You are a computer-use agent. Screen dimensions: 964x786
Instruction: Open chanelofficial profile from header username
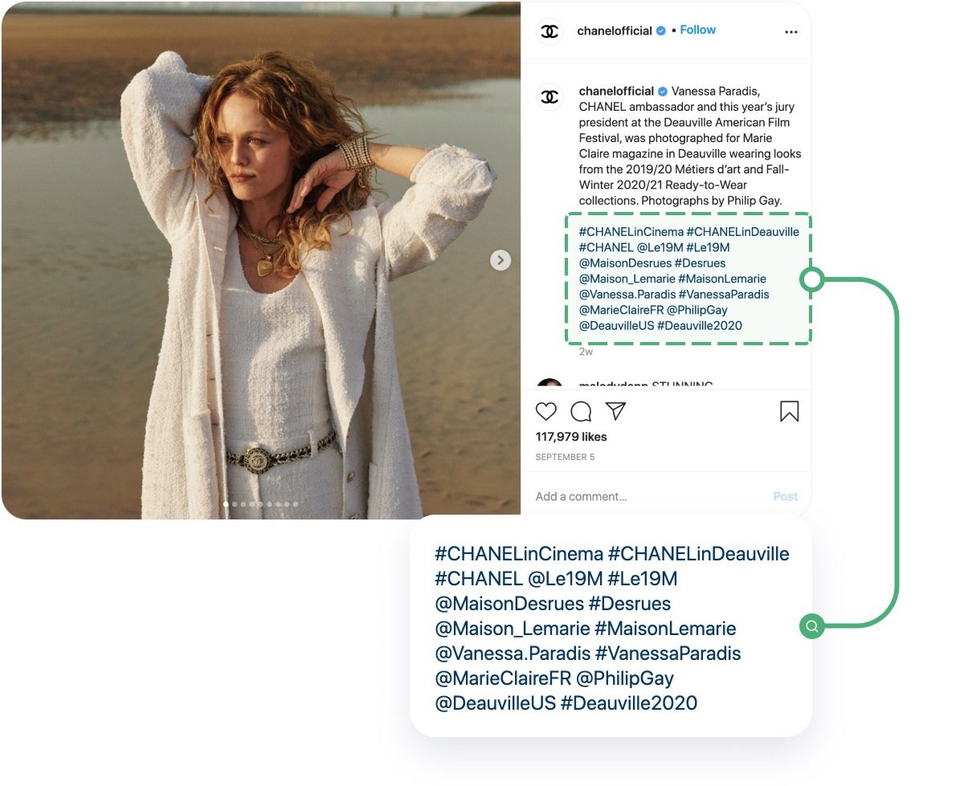coord(615,31)
